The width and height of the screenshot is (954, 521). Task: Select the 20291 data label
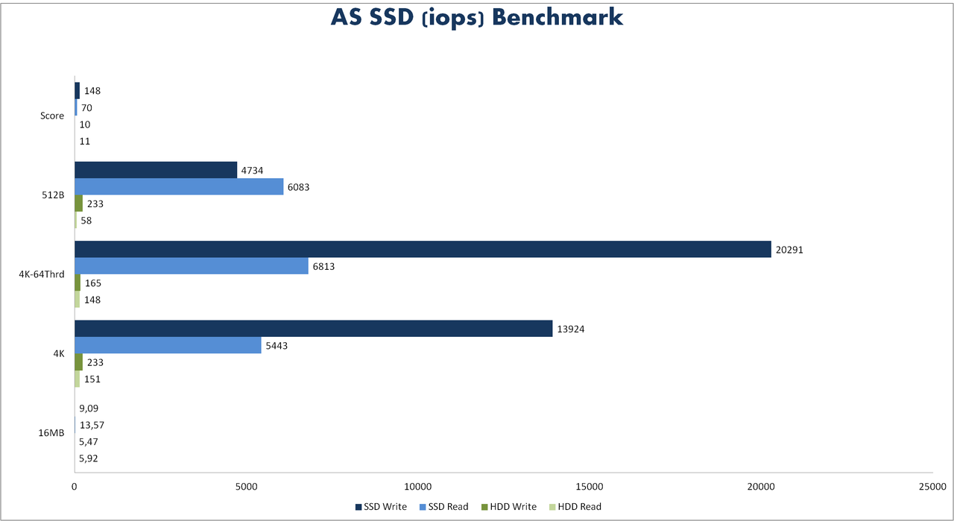[789, 250]
